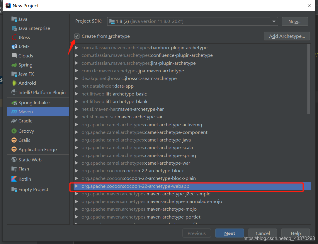Select maven-archetype-marmalade-mojo row

coord(192,202)
